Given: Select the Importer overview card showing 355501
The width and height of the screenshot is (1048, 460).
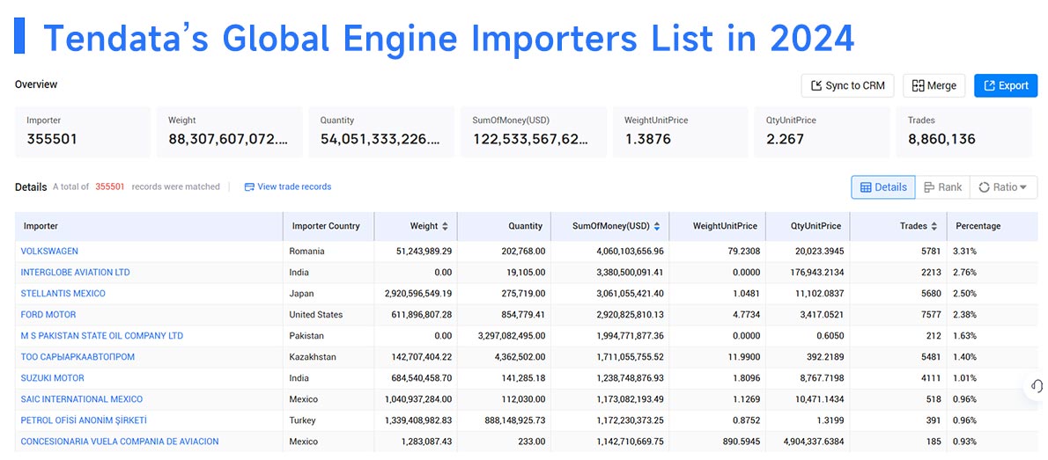Looking at the screenshot, I should point(83,132).
